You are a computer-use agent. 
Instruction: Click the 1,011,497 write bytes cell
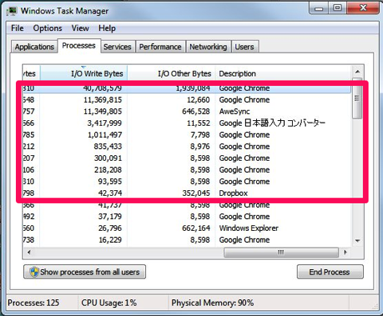click(105, 135)
